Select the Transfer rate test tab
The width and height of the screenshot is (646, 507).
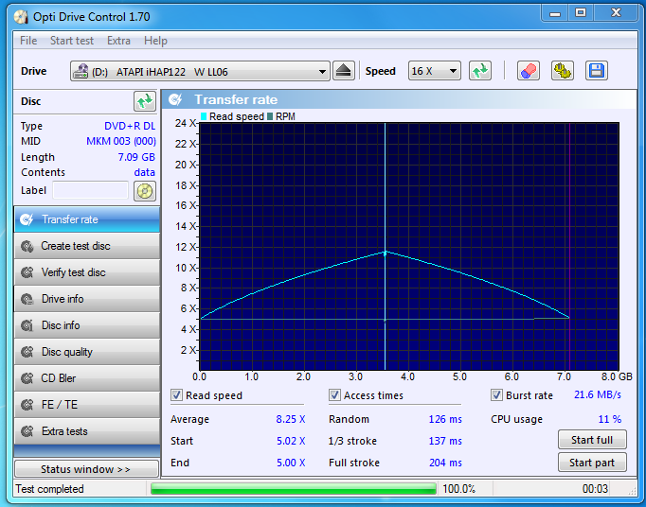pyautogui.click(x=87, y=219)
